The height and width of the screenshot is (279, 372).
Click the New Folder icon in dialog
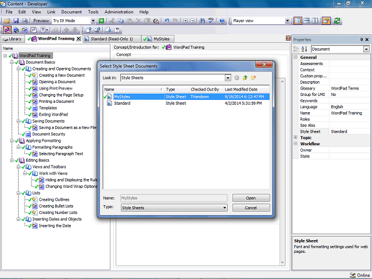click(x=253, y=78)
